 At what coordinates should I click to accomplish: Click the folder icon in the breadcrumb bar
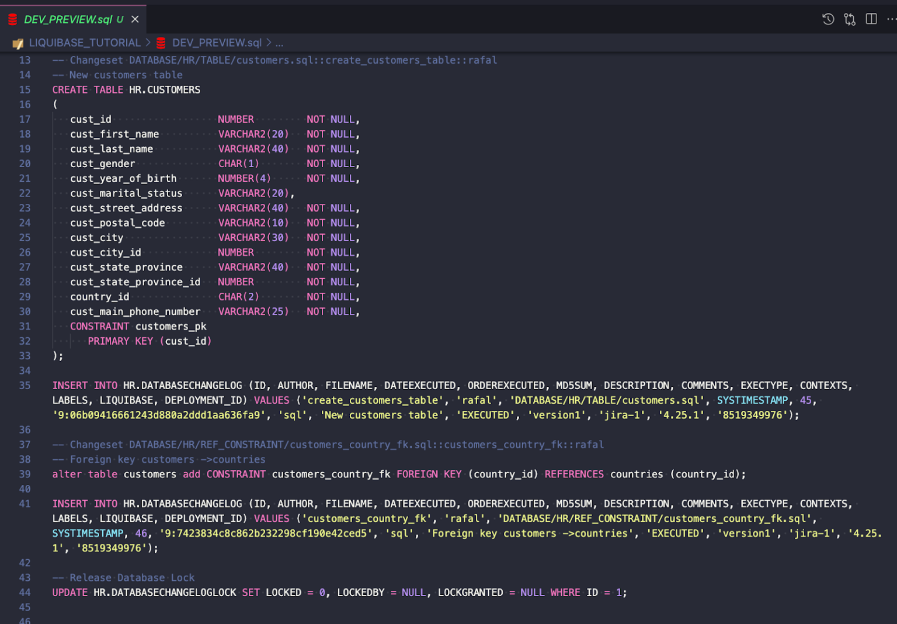19,43
